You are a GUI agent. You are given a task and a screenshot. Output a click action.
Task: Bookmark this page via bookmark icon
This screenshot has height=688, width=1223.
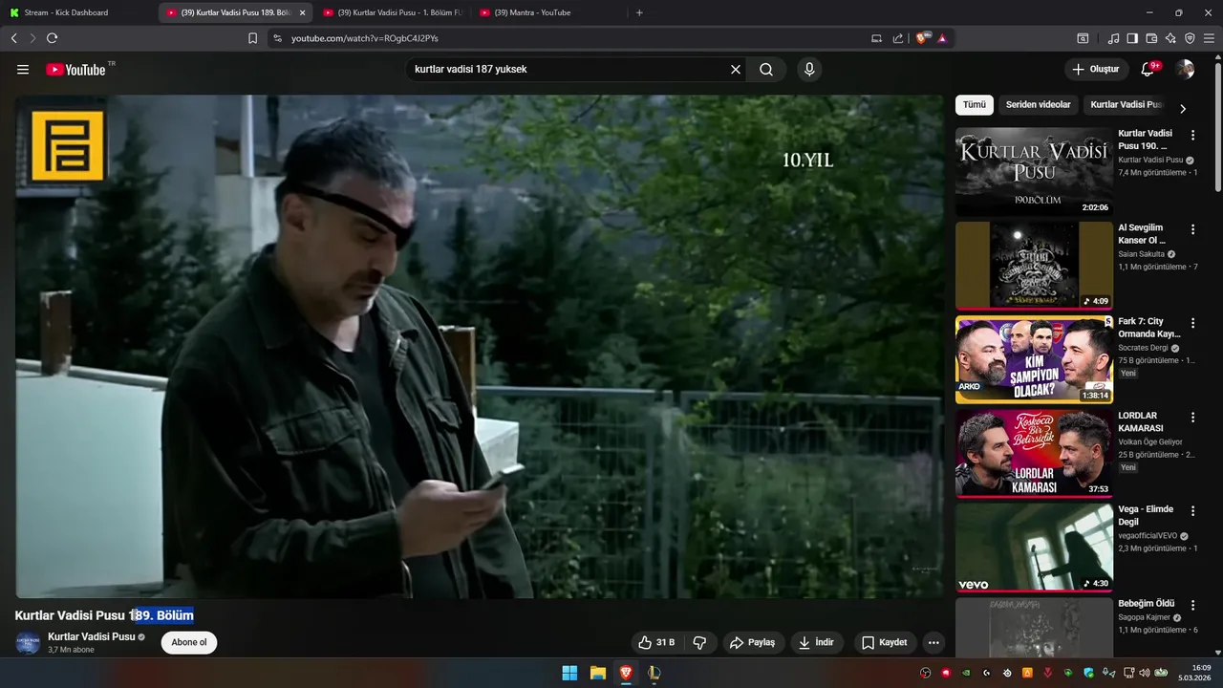pos(252,38)
